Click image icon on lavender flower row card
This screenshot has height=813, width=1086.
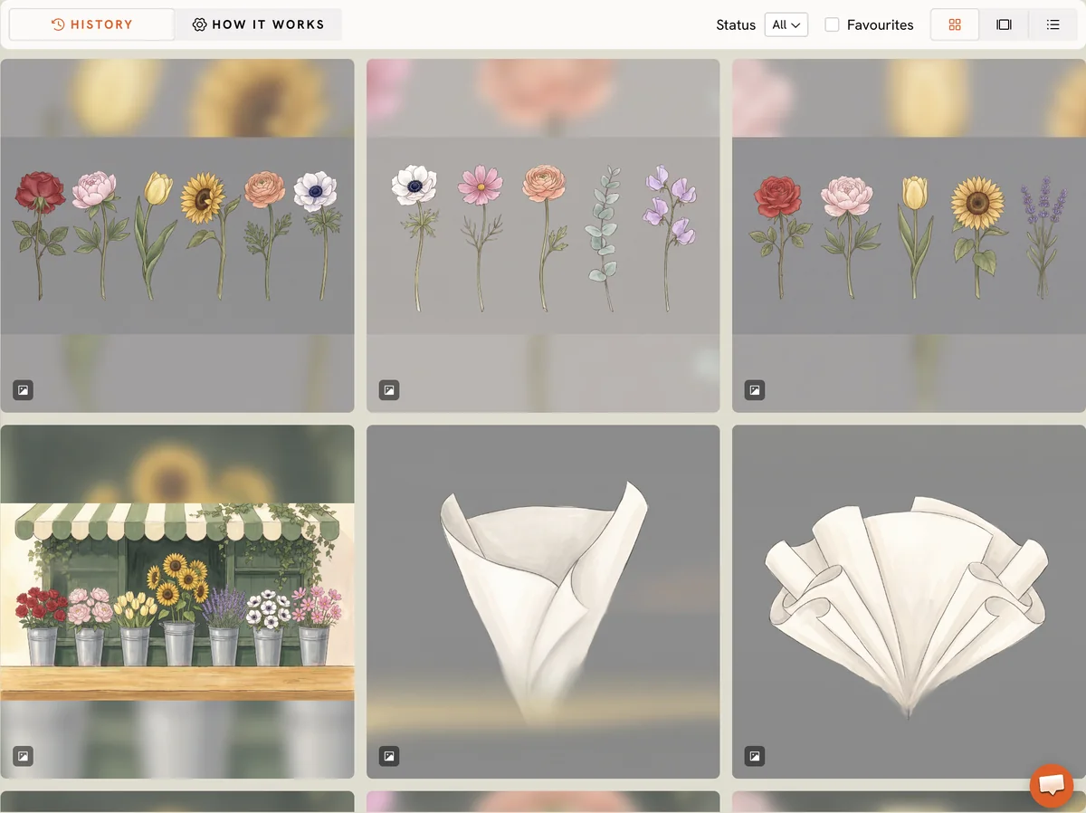pos(755,390)
